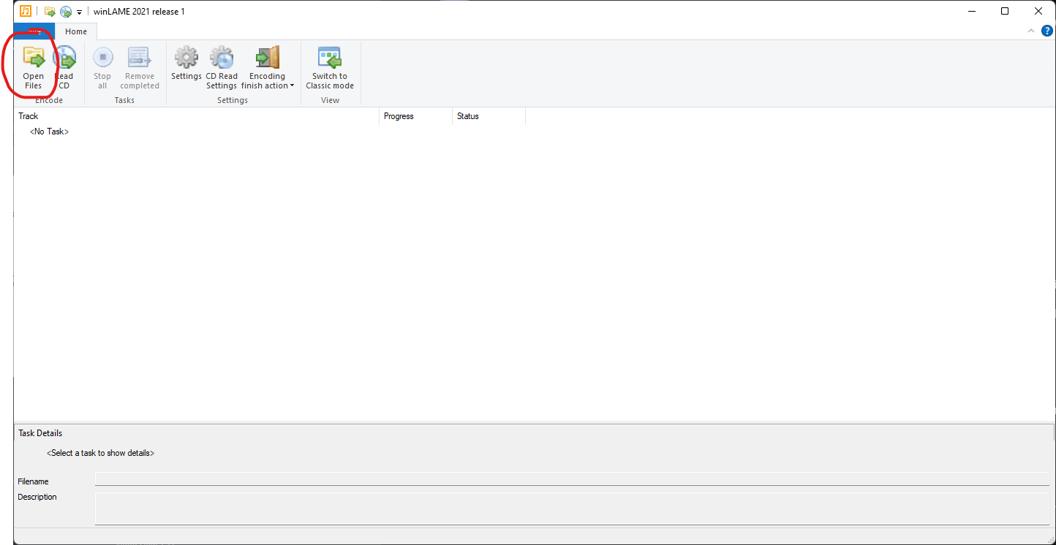Open the Customize Quick Access Toolbar arrow
1056x545 pixels.
[x=79, y=12]
